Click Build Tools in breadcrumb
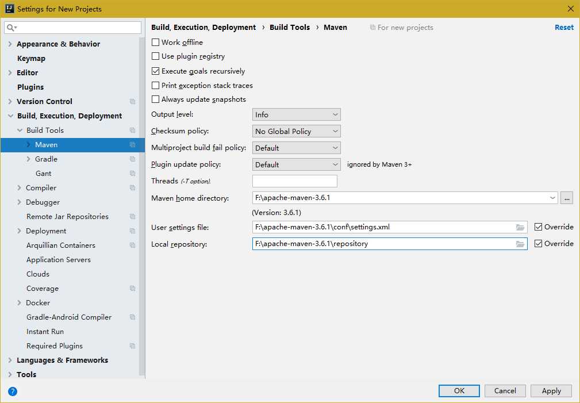This screenshot has width=580, height=403. pyautogui.click(x=290, y=28)
